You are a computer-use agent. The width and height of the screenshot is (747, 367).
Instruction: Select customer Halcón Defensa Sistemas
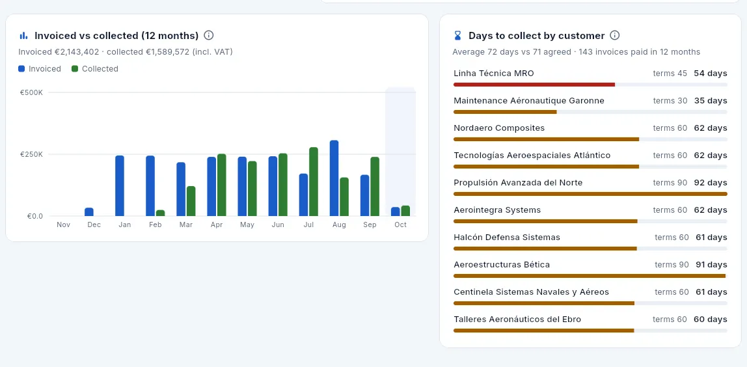[507, 237]
